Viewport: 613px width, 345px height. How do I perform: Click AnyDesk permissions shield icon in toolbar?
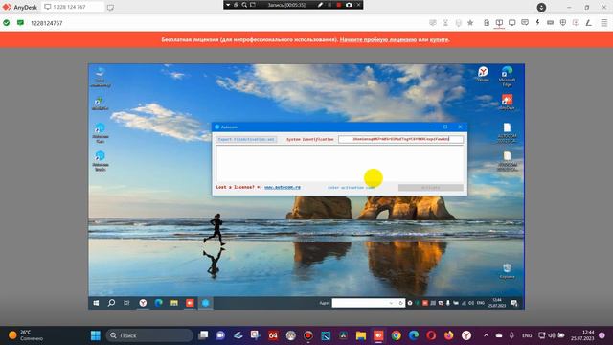click(562, 23)
